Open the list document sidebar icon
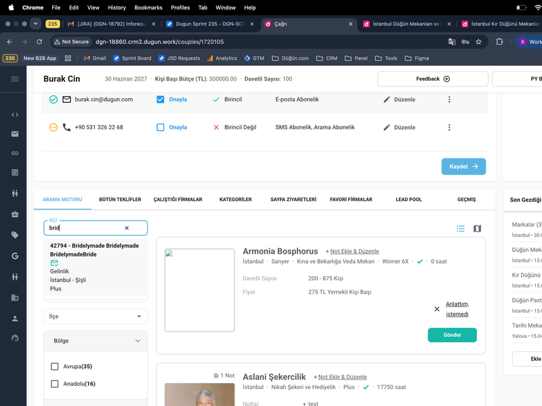542x406 pixels. (15, 173)
